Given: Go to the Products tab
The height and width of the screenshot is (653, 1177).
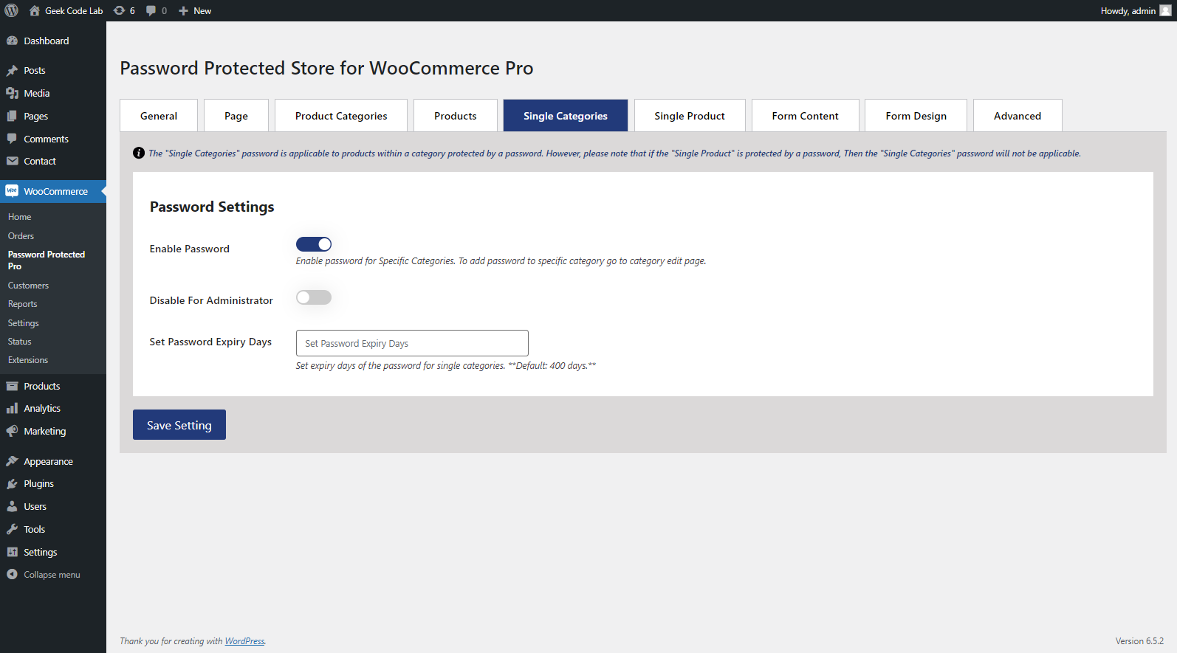Looking at the screenshot, I should (x=456, y=116).
